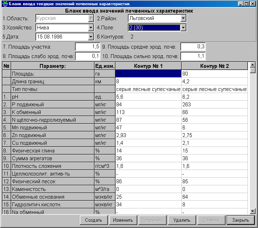Select Контур 1 Zn подвижный value 2,93
The height and width of the screenshot is (228, 258).
pos(148,135)
